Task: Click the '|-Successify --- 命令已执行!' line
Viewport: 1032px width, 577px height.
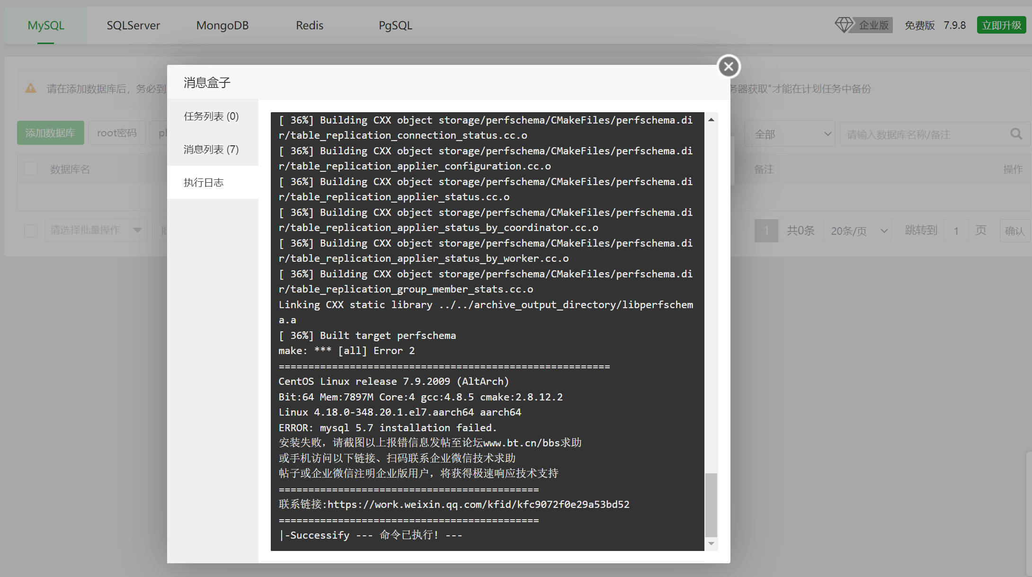Action: pos(371,535)
